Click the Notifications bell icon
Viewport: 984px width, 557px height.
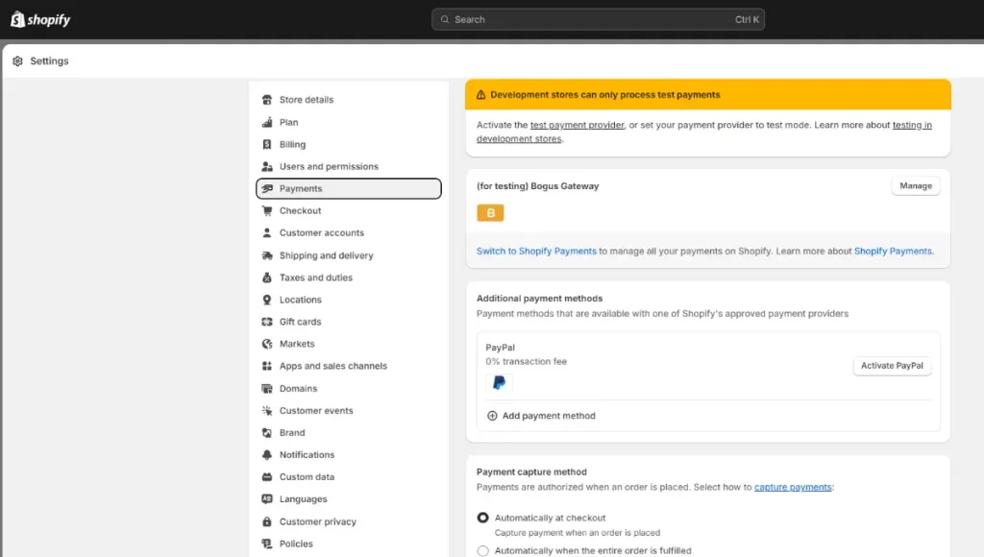(267, 455)
